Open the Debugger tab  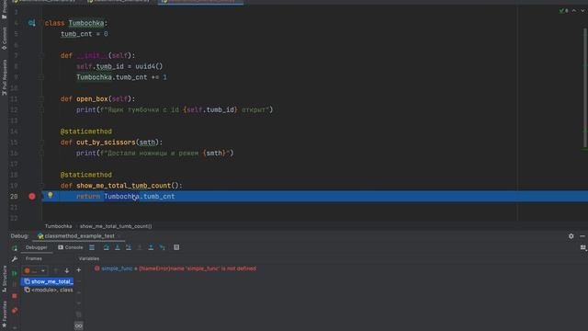point(37,247)
